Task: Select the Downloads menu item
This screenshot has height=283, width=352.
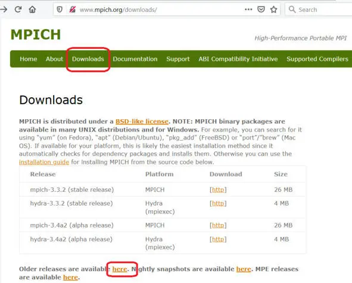Action: coord(88,59)
